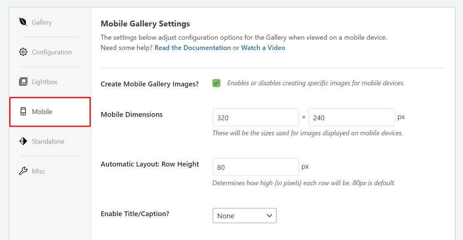Click the Standalone diamond icon
This screenshot has height=240, width=463.
[x=23, y=142]
